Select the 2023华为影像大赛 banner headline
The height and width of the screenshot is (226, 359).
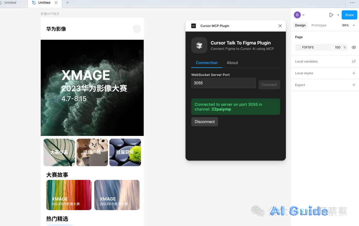[x=94, y=88]
